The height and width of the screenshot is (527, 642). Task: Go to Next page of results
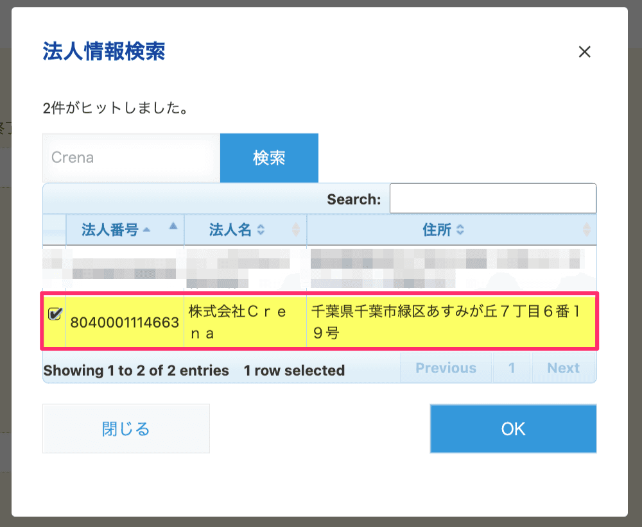(x=564, y=368)
